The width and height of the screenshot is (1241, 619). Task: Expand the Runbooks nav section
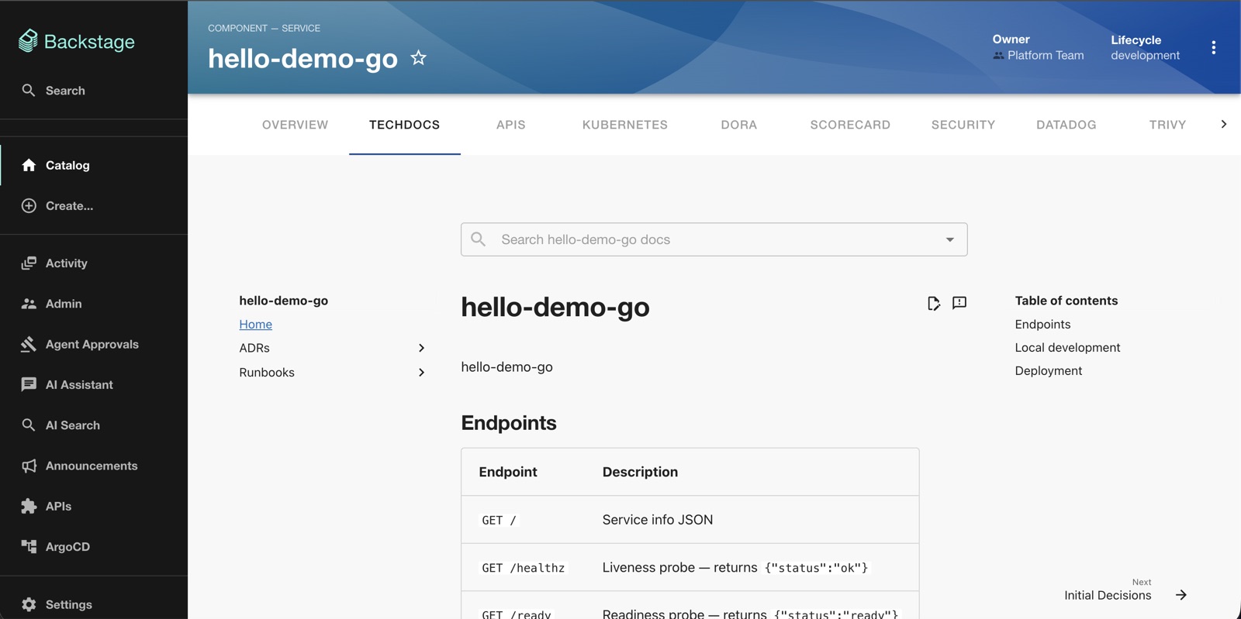click(x=421, y=373)
